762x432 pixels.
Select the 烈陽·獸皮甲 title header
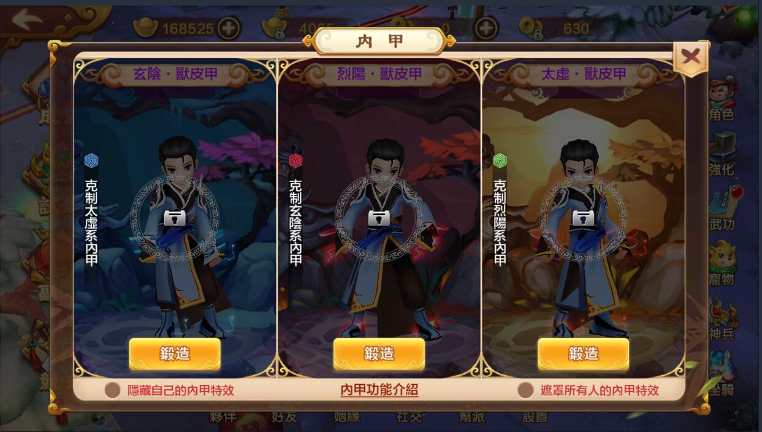(x=379, y=74)
